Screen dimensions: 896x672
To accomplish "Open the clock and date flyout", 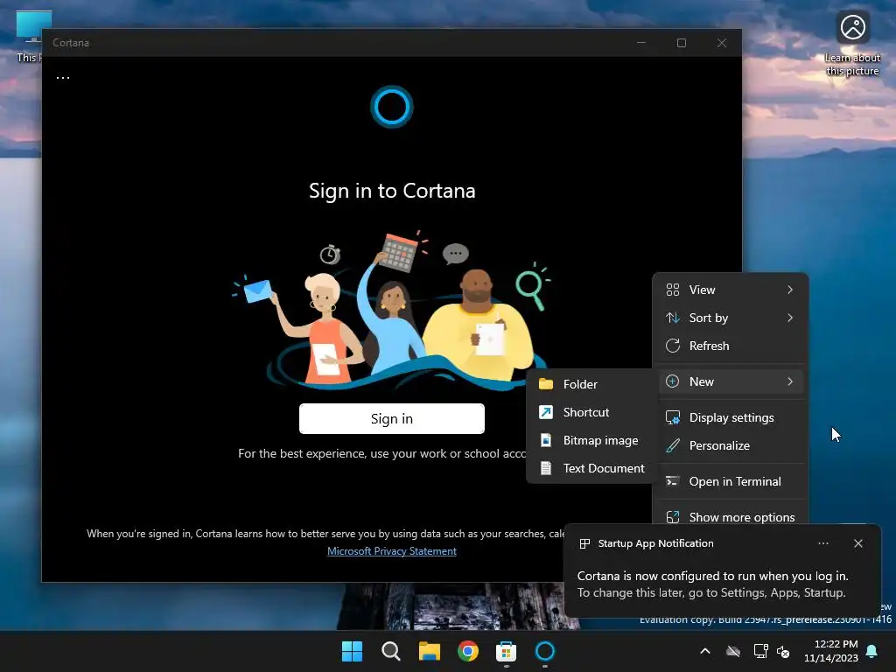I will point(831,651).
